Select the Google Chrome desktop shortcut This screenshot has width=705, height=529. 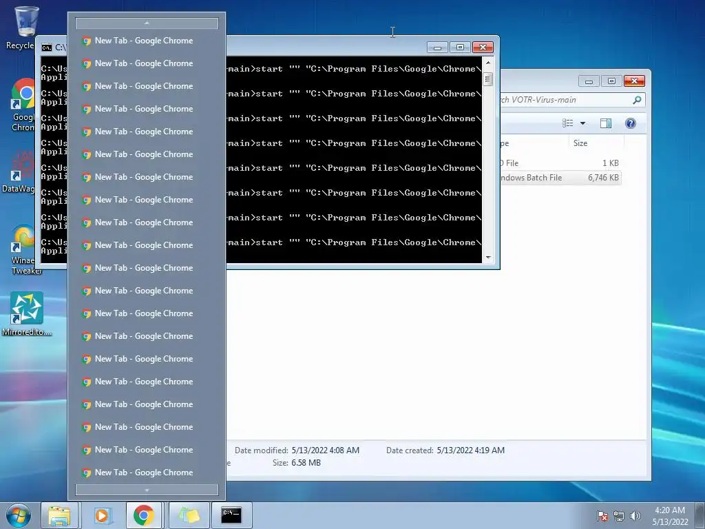(23, 105)
